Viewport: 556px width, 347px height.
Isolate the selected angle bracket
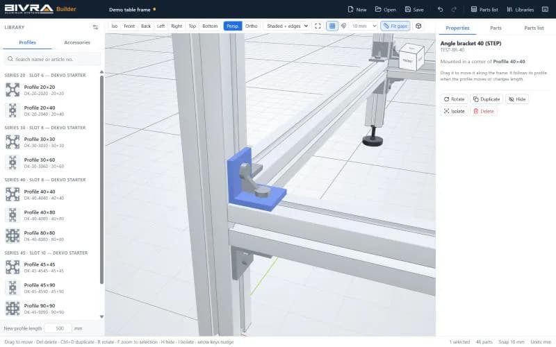(455, 111)
